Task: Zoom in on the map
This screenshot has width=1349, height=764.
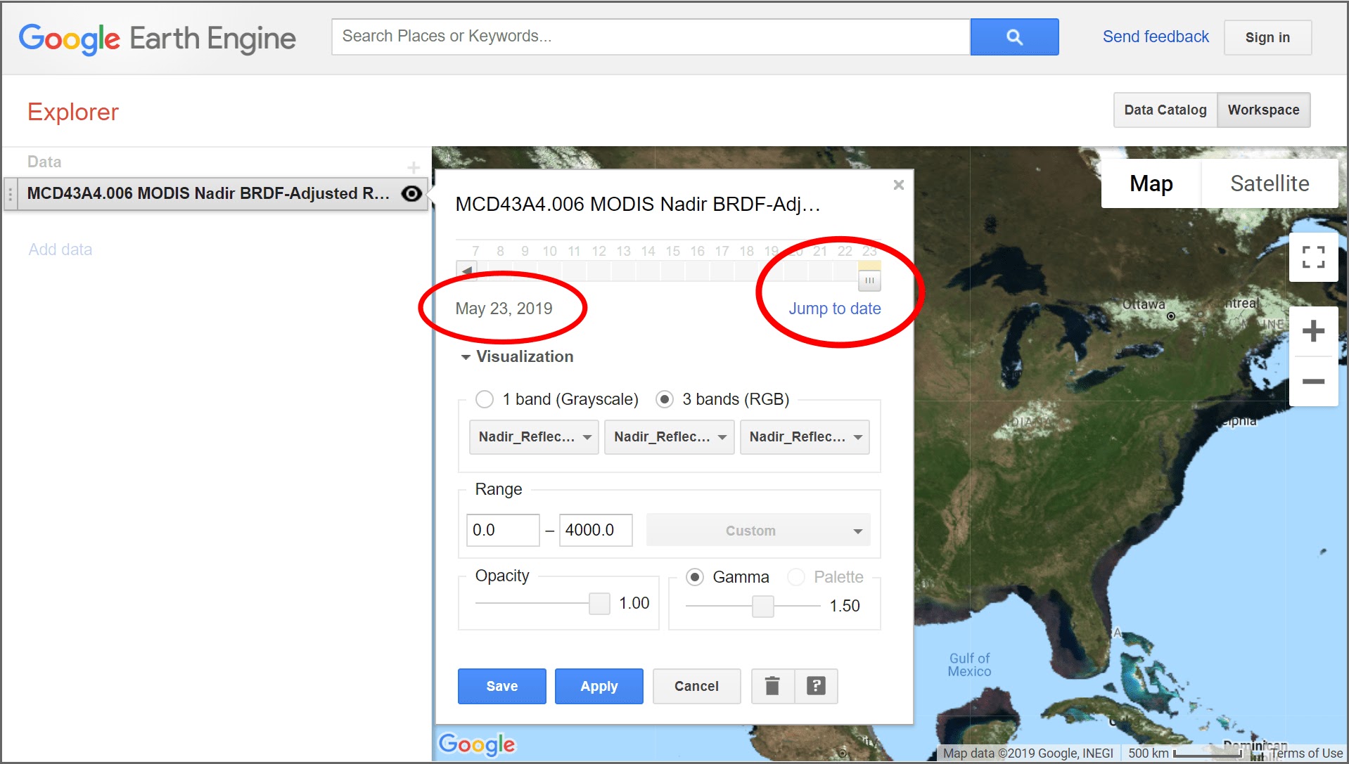Action: coord(1313,331)
